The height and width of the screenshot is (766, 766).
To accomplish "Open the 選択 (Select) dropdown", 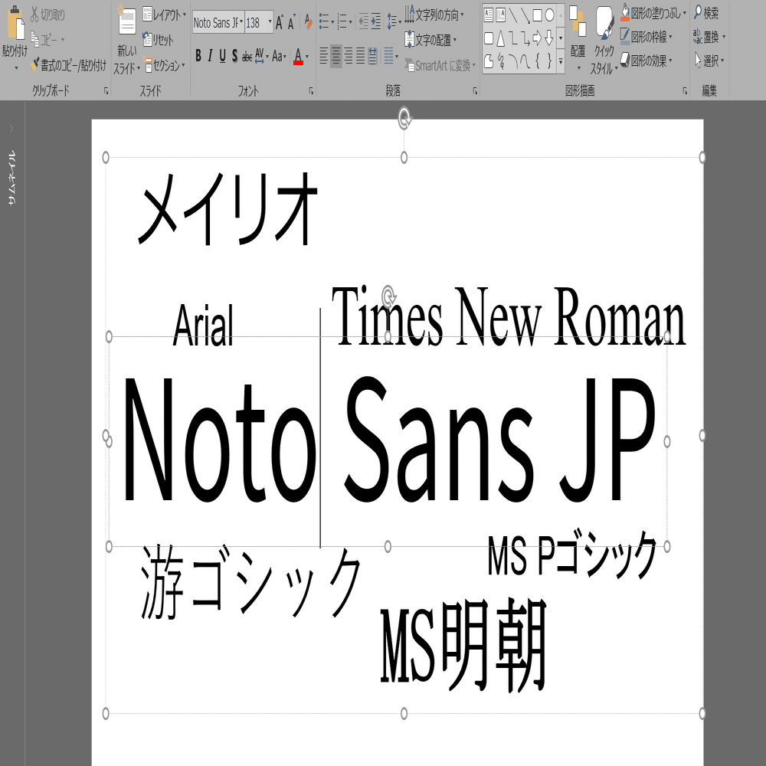I will click(x=709, y=61).
